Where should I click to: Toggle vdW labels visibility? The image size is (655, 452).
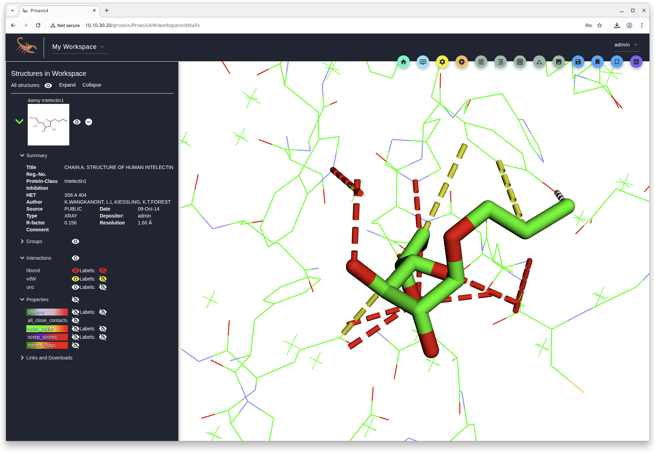pyautogui.click(x=103, y=279)
